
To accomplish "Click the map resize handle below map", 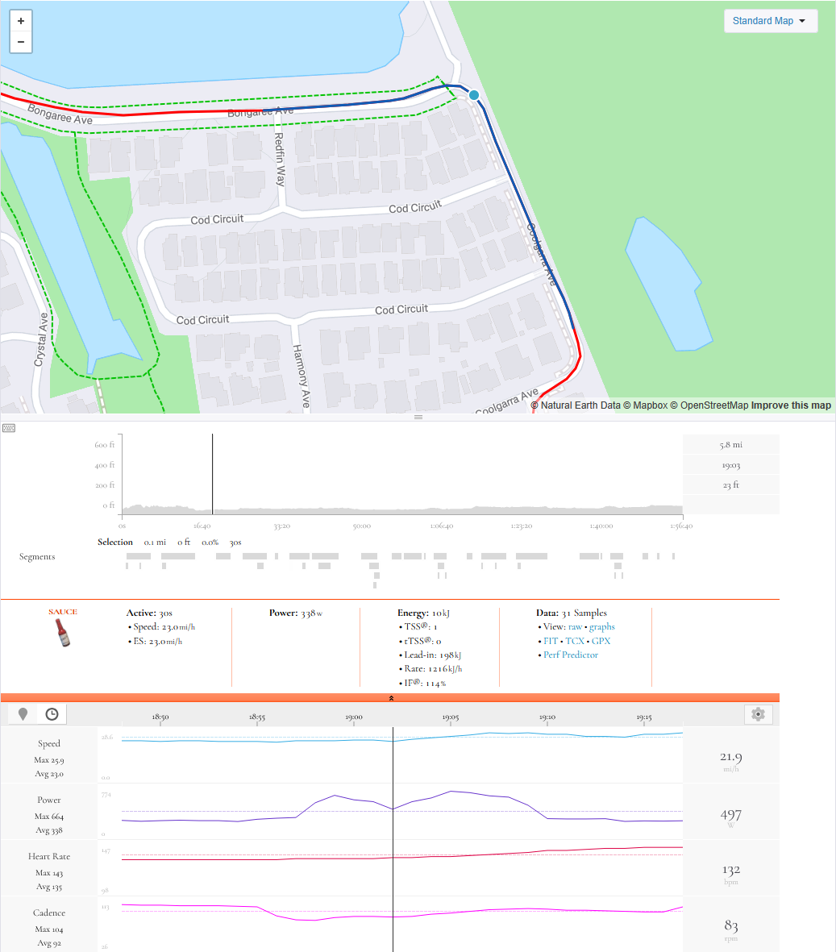I will click(x=418, y=417).
